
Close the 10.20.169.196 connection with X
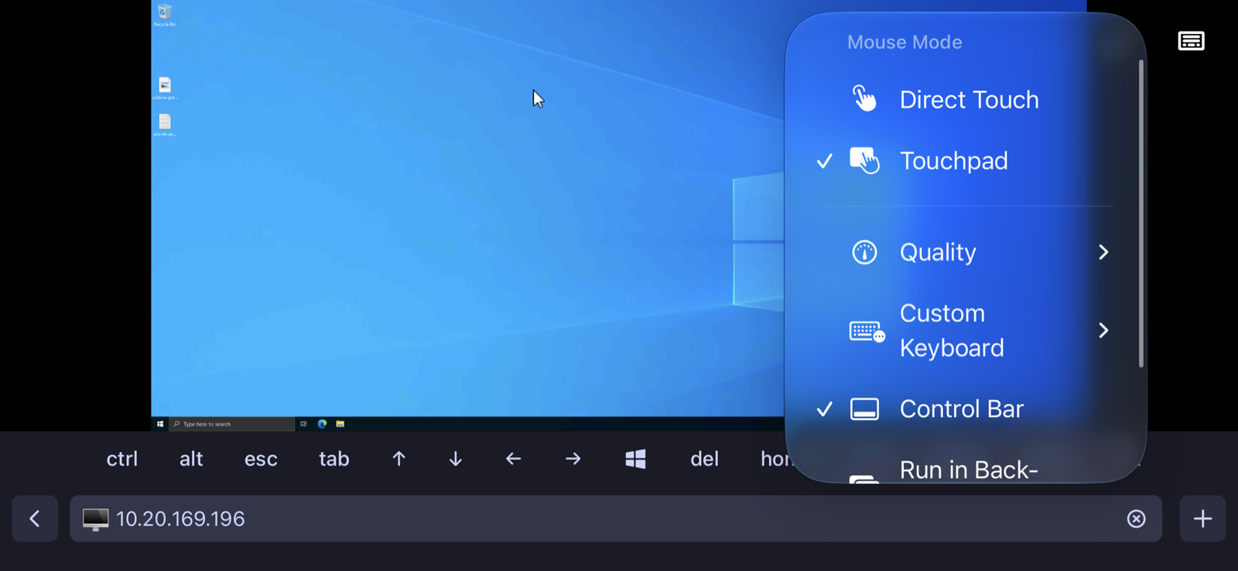tap(1136, 518)
